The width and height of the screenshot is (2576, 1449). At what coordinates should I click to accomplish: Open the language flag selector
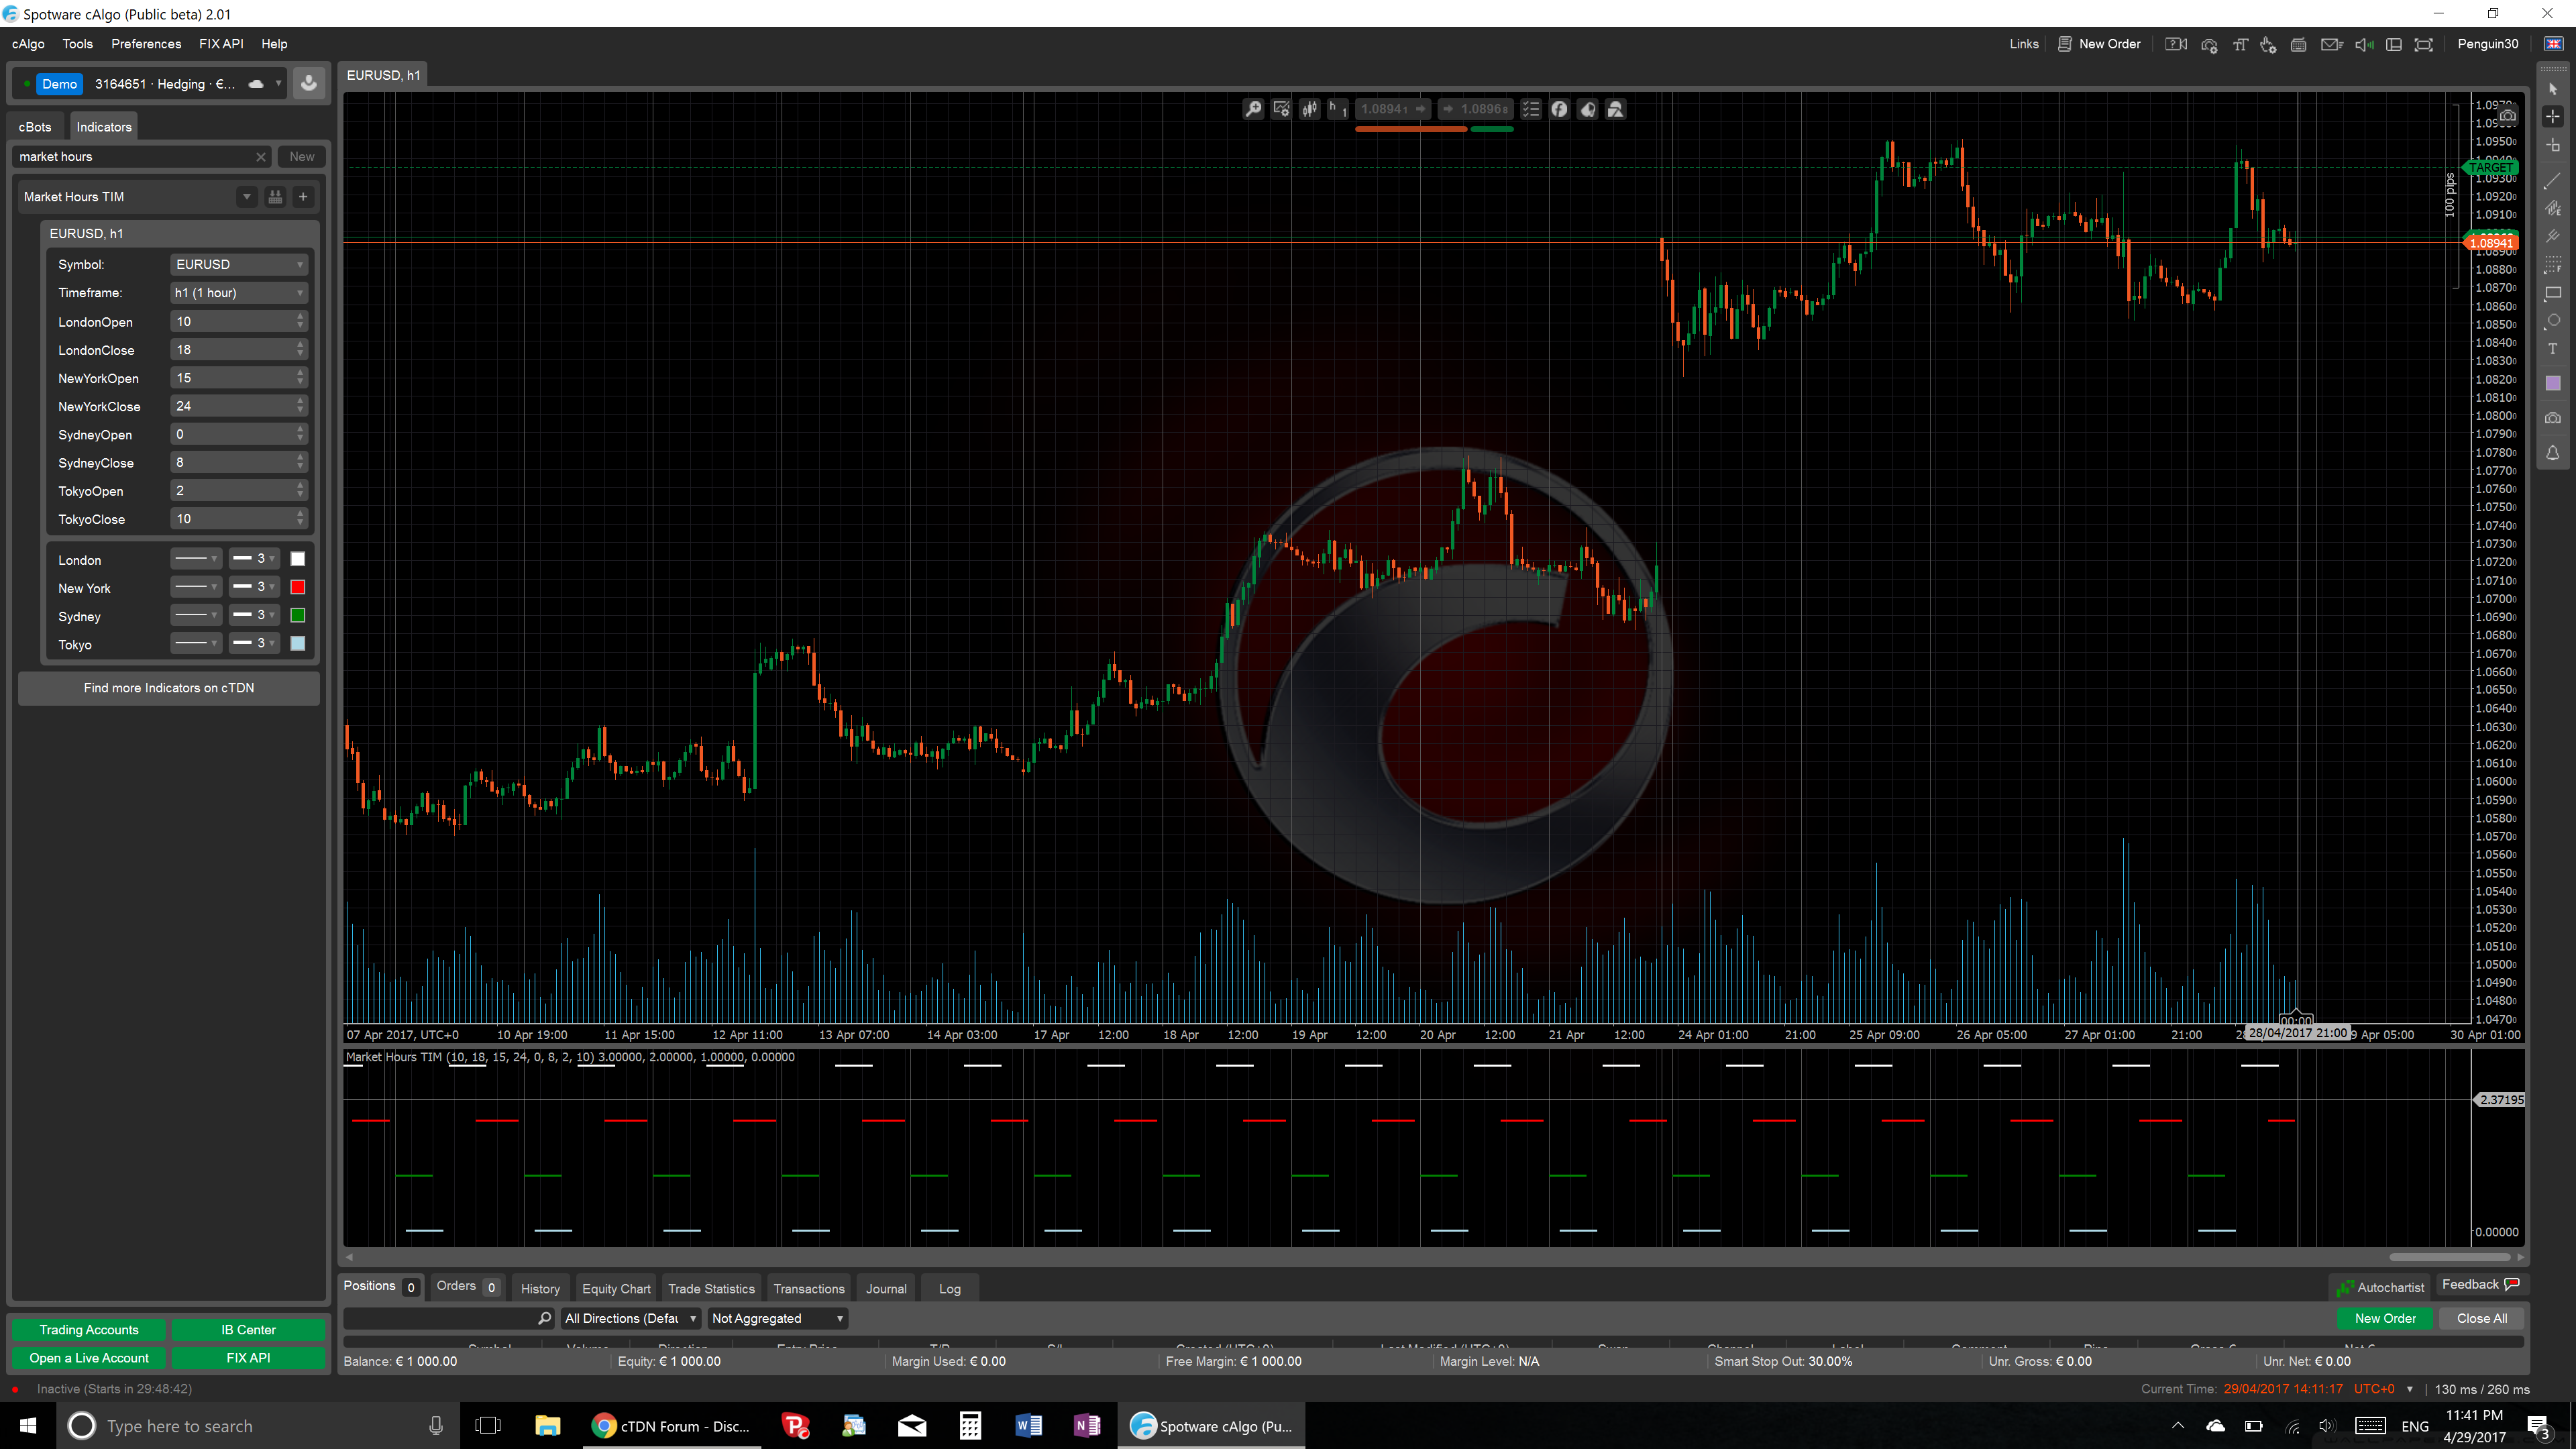(x=2555, y=44)
